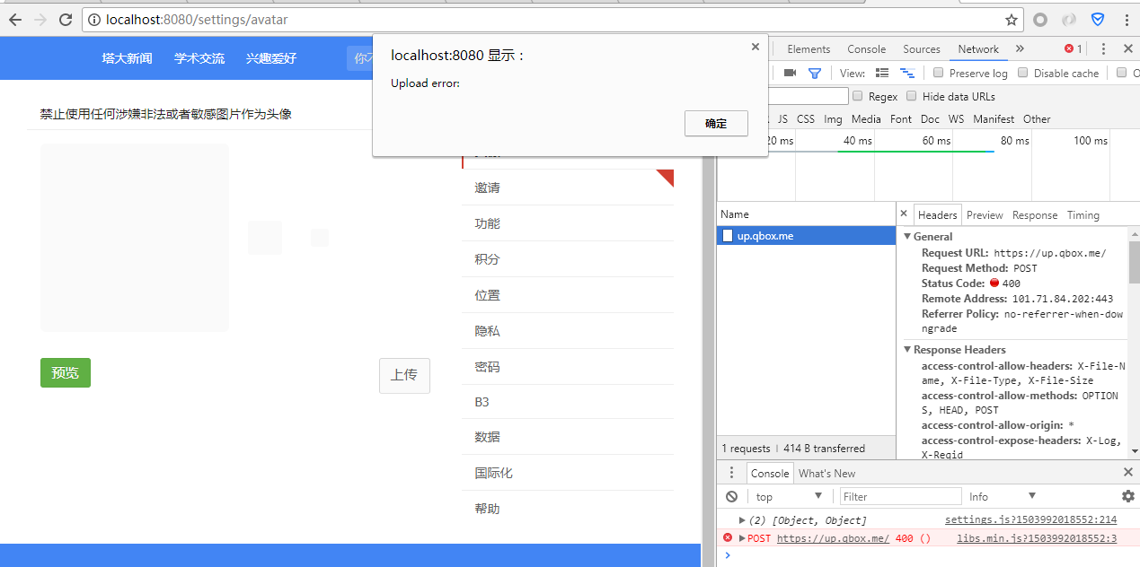This screenshot has width=1140, height=567.
Task: Expand the POST 400 error entry
Action: point(742,538)
